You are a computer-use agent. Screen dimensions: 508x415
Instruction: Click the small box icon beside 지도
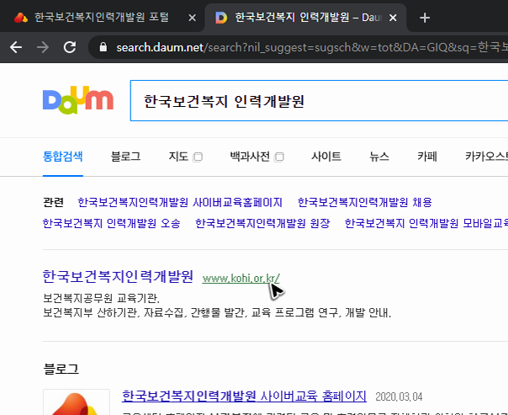(198, 157)
